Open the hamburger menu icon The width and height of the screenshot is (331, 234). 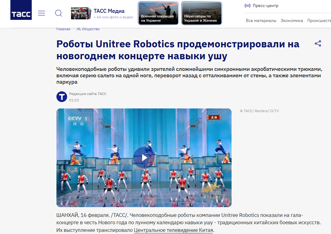41,13
